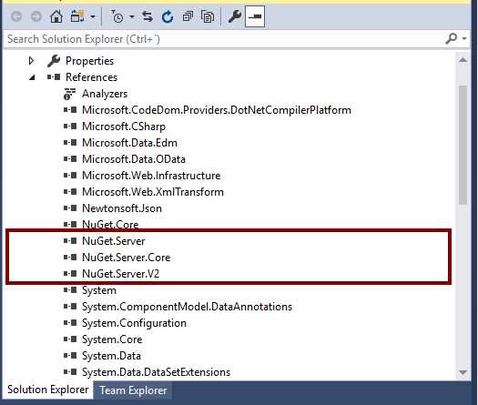
Task: Open dropdown arrow next to Pending Changes Filter
Action: click(x=132, y=16)
